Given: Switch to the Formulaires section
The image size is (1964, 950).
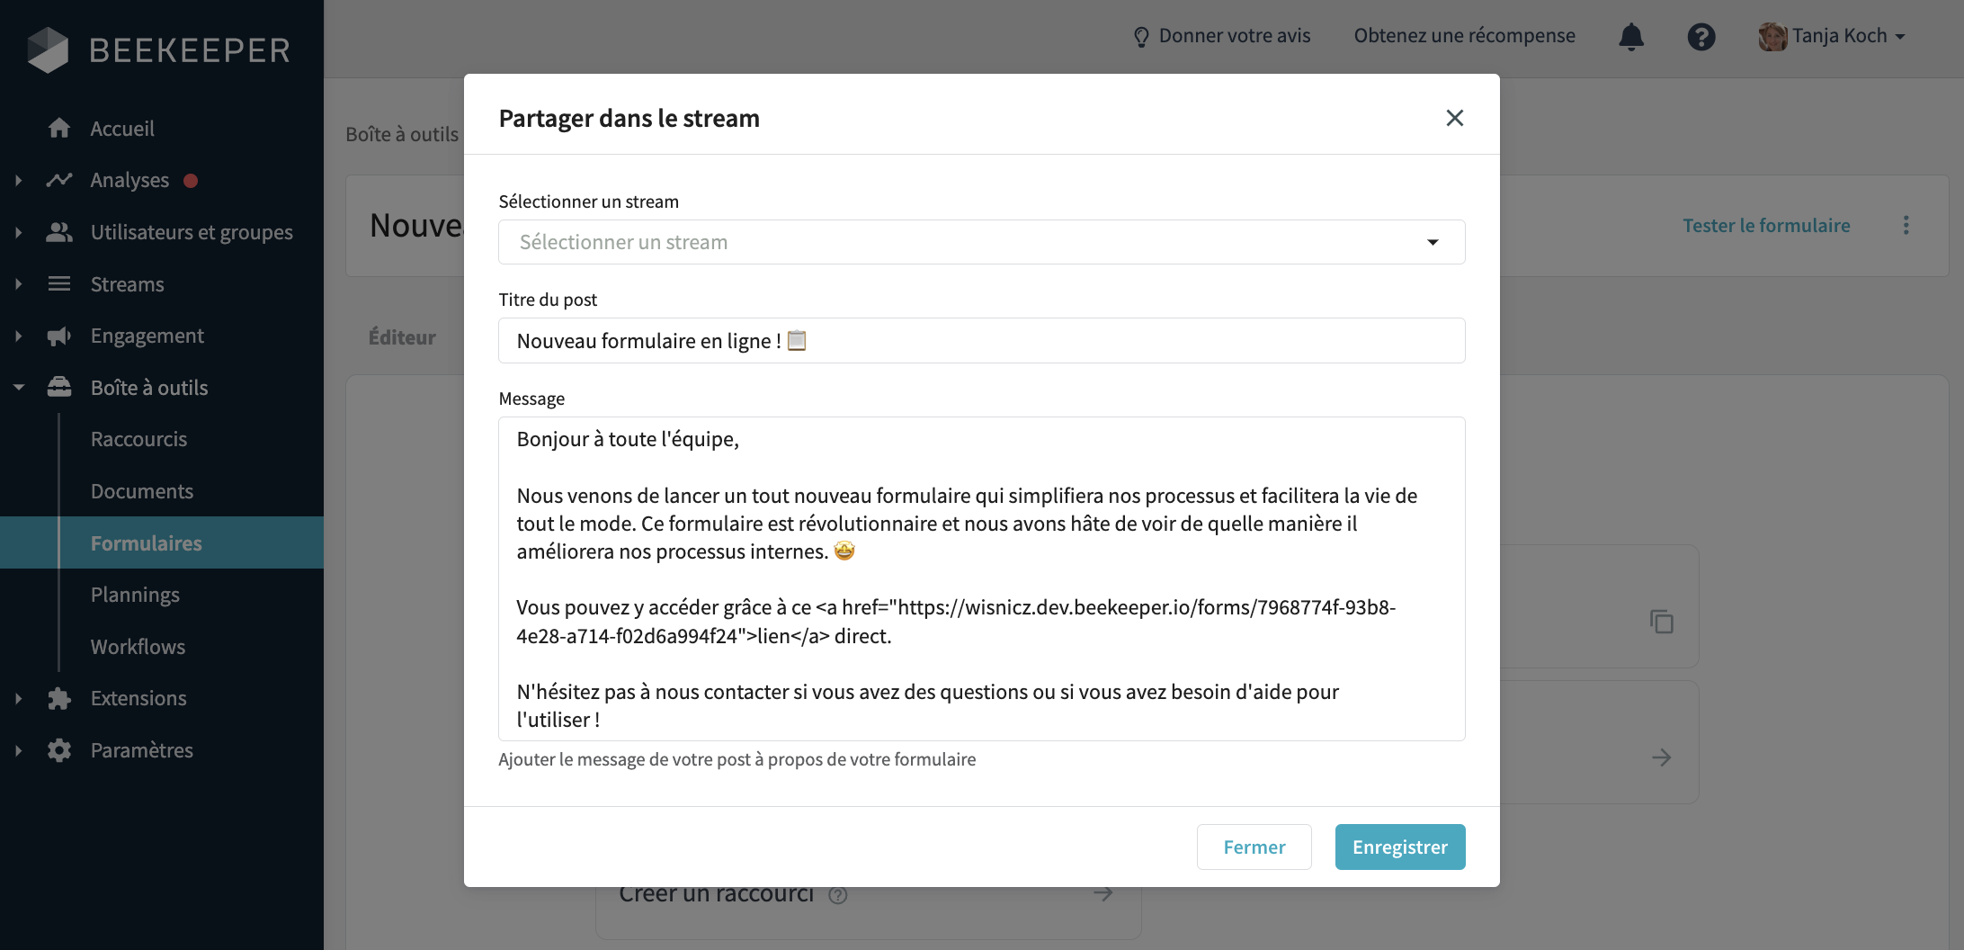Looking at the screenshot, I should point(146,542).
